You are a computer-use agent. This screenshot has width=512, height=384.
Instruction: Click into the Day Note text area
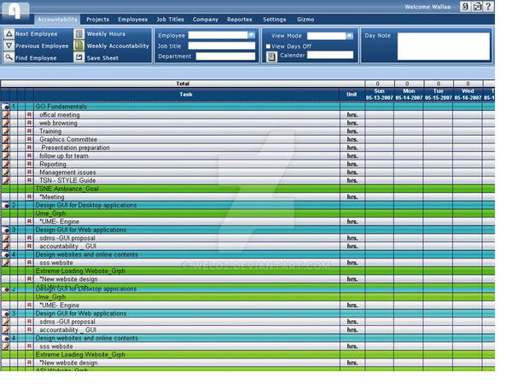[444, 46]
